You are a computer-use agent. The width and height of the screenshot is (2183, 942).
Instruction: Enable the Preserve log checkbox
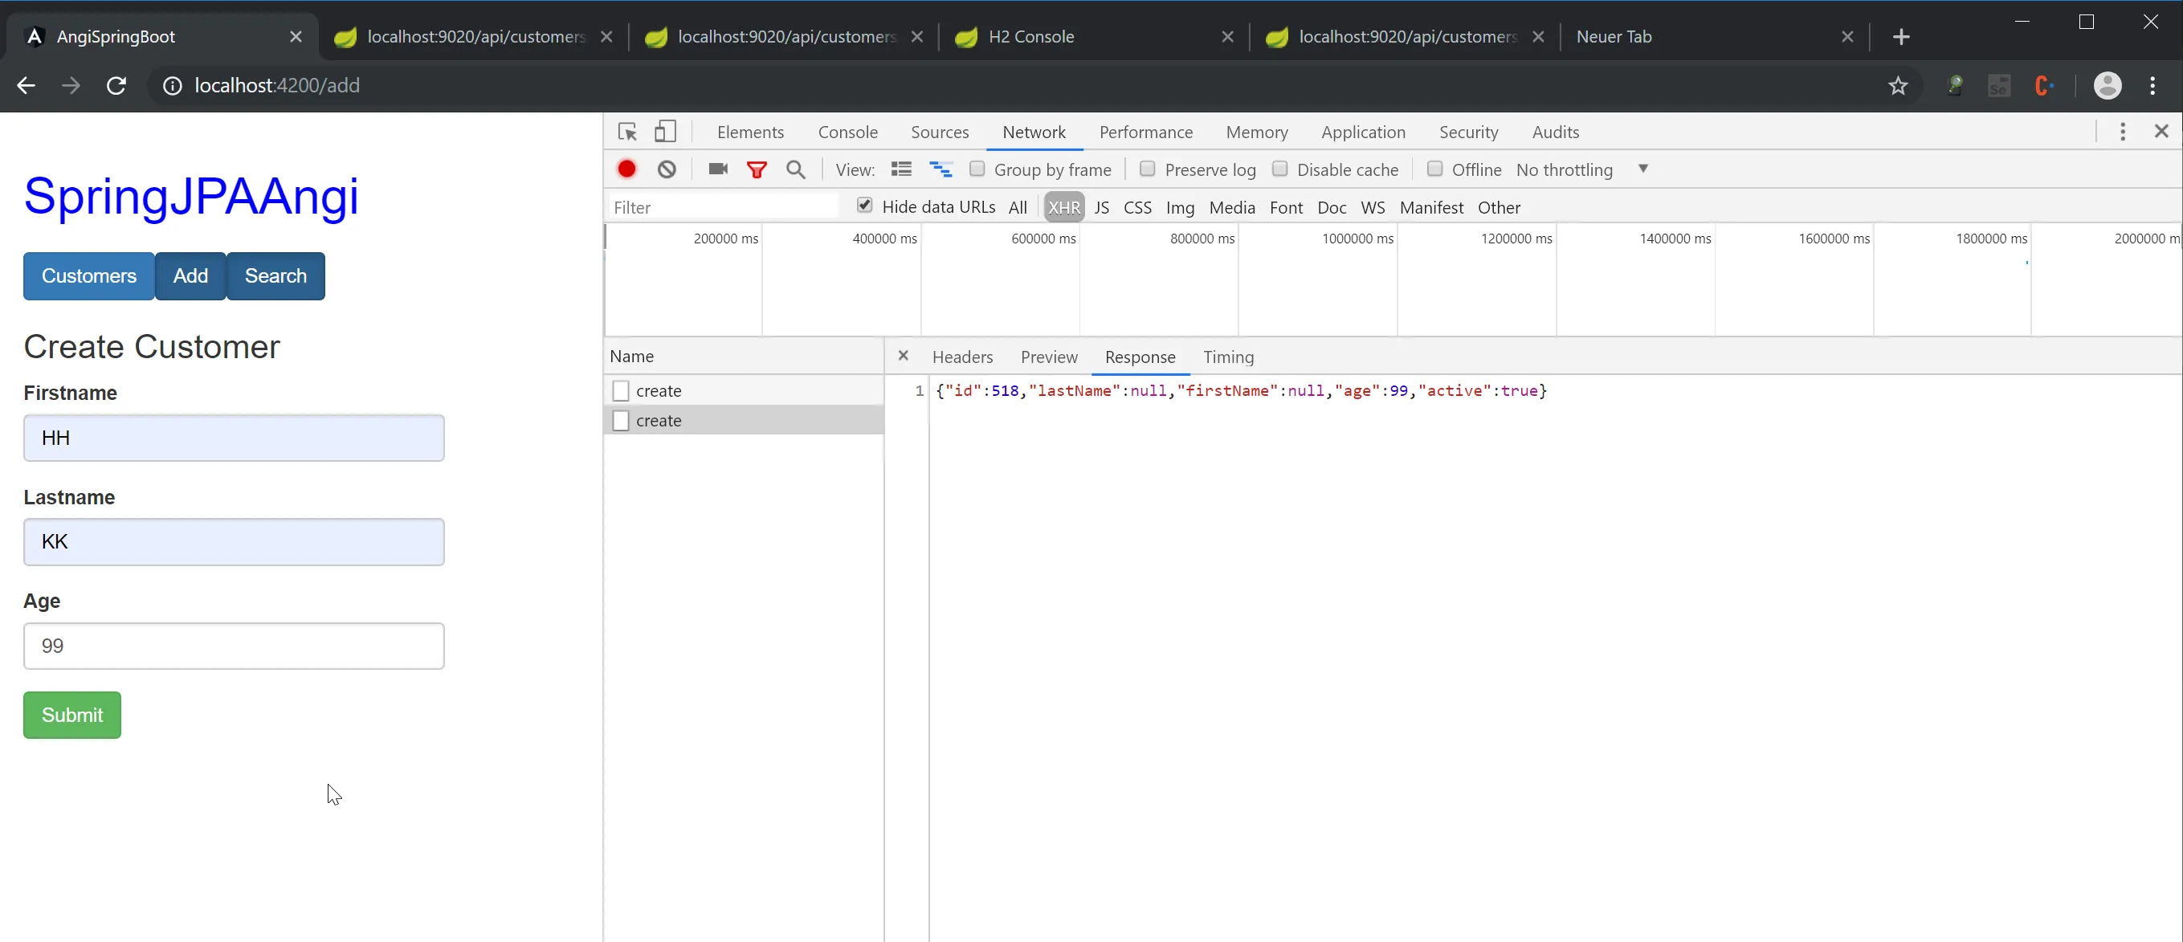(1148, 169)
